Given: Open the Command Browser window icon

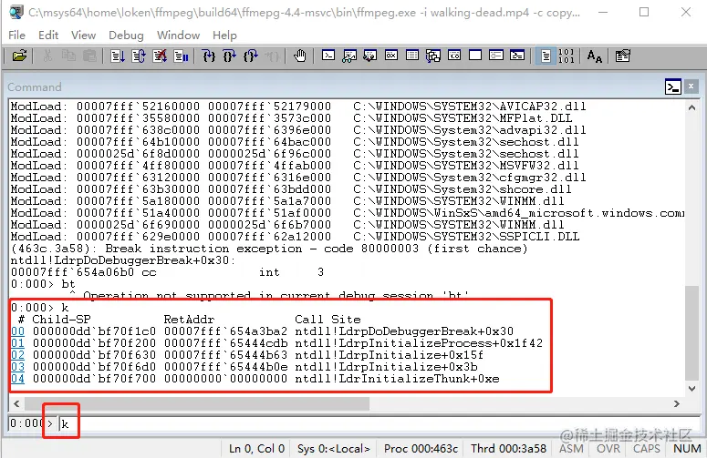Looking at the screenshot, I should click(x=517, y=56).
